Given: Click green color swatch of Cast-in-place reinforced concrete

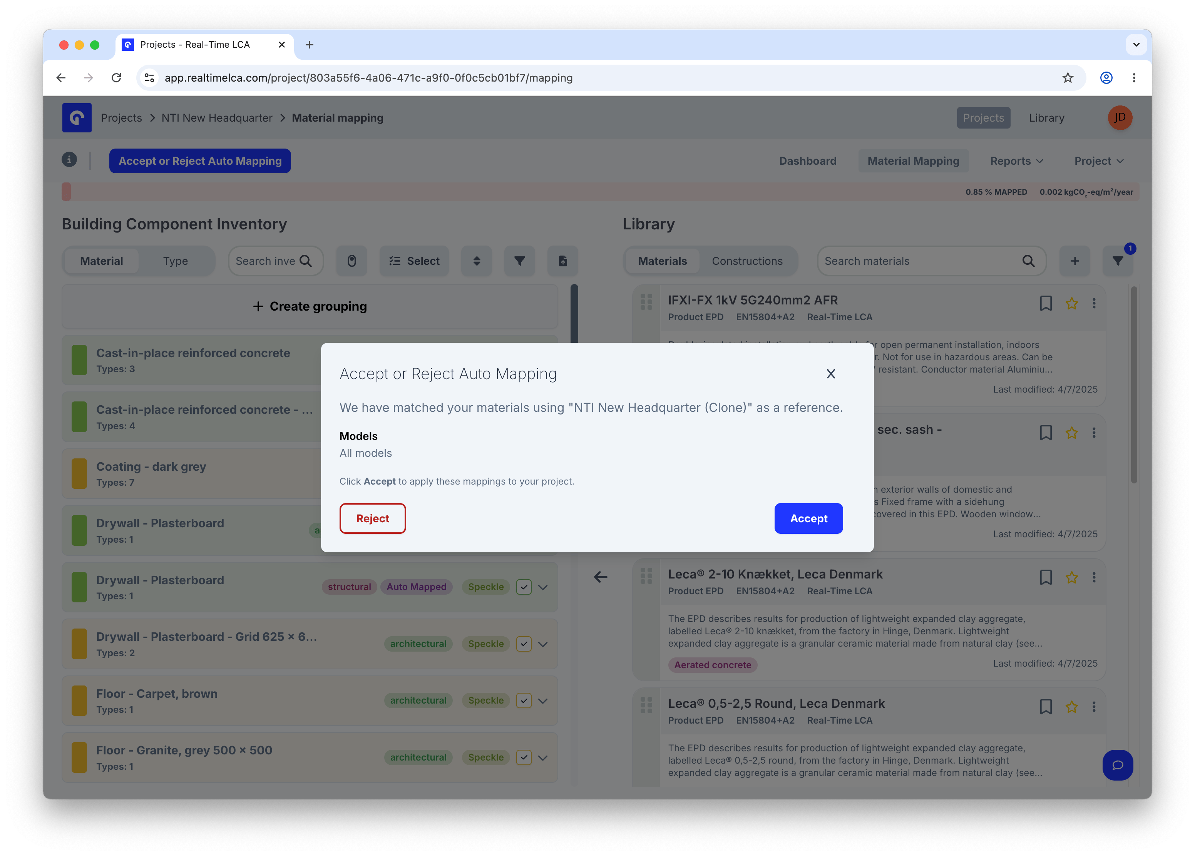Looking at the screenshot, I should click(x=79, y=360).
